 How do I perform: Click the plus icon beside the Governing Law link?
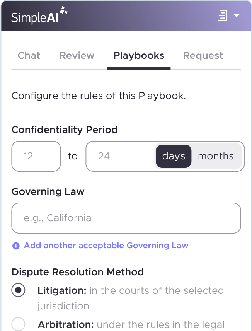click(15, 246)
